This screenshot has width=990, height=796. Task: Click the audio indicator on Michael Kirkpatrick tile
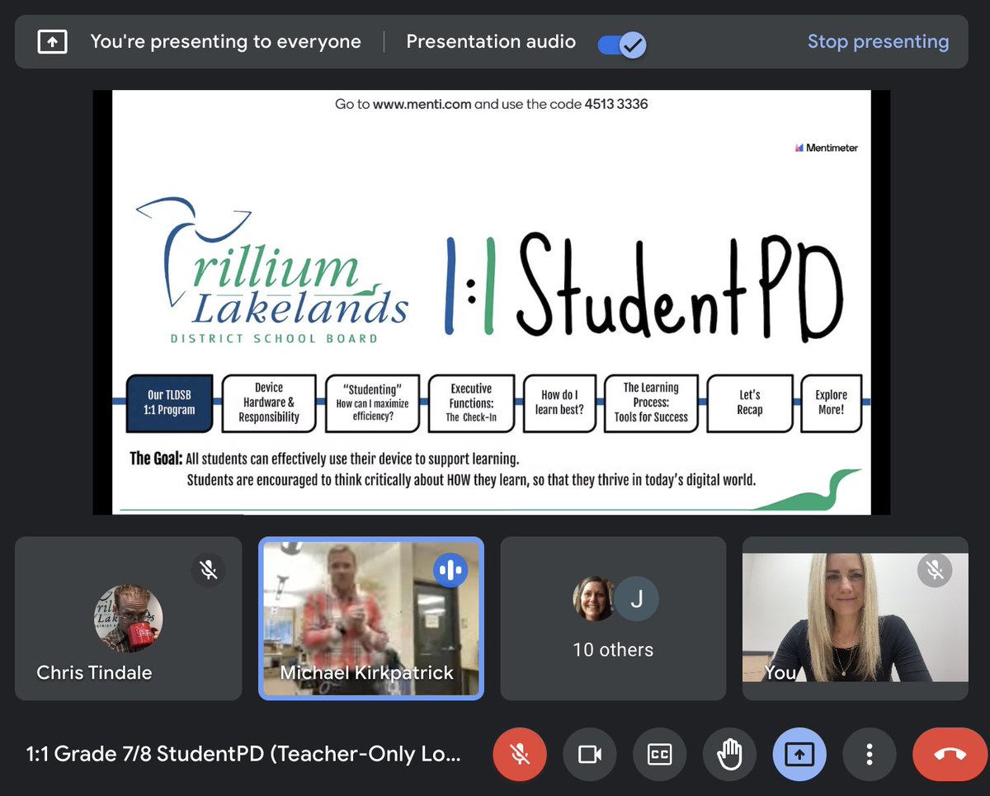(450, 569)
